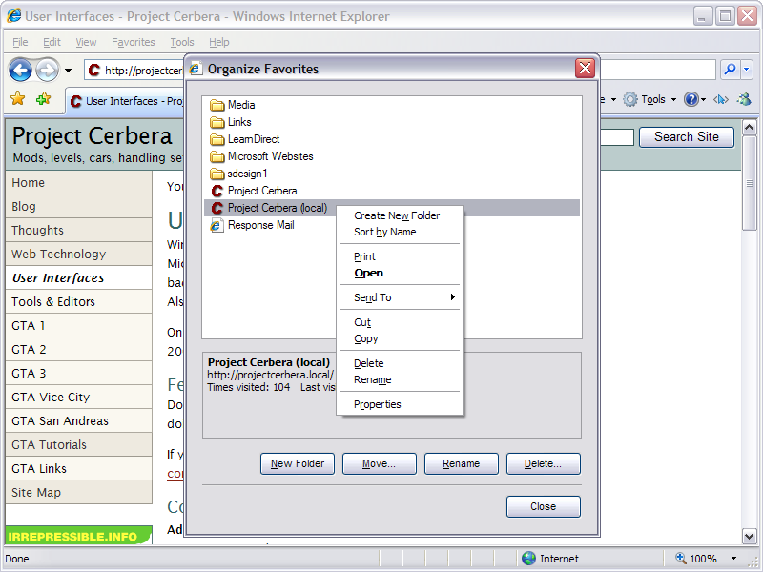Open the Tools toolbar dropdown

pyautogui.click(x=651, y=99)
